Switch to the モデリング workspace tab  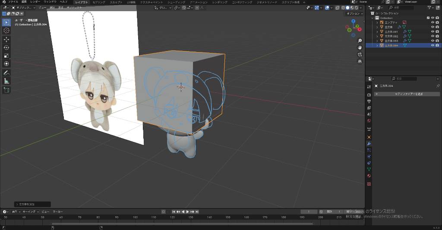(99, 2)
